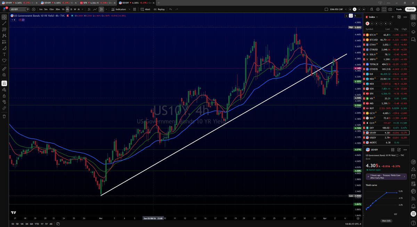Select the zoom in magnifier tool
Viewport: 417px width, 227px height.
click(x=4, y=75)
